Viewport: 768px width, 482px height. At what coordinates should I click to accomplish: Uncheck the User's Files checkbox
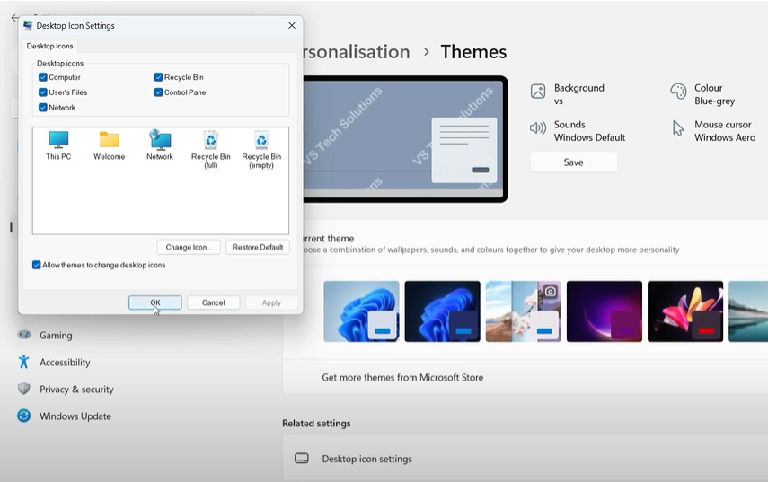(42, 92)
